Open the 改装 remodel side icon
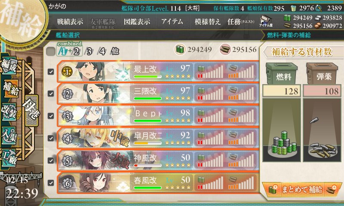The height and width of the screenshot is (206, 344). pyautogui.click(x=9, y=111)
